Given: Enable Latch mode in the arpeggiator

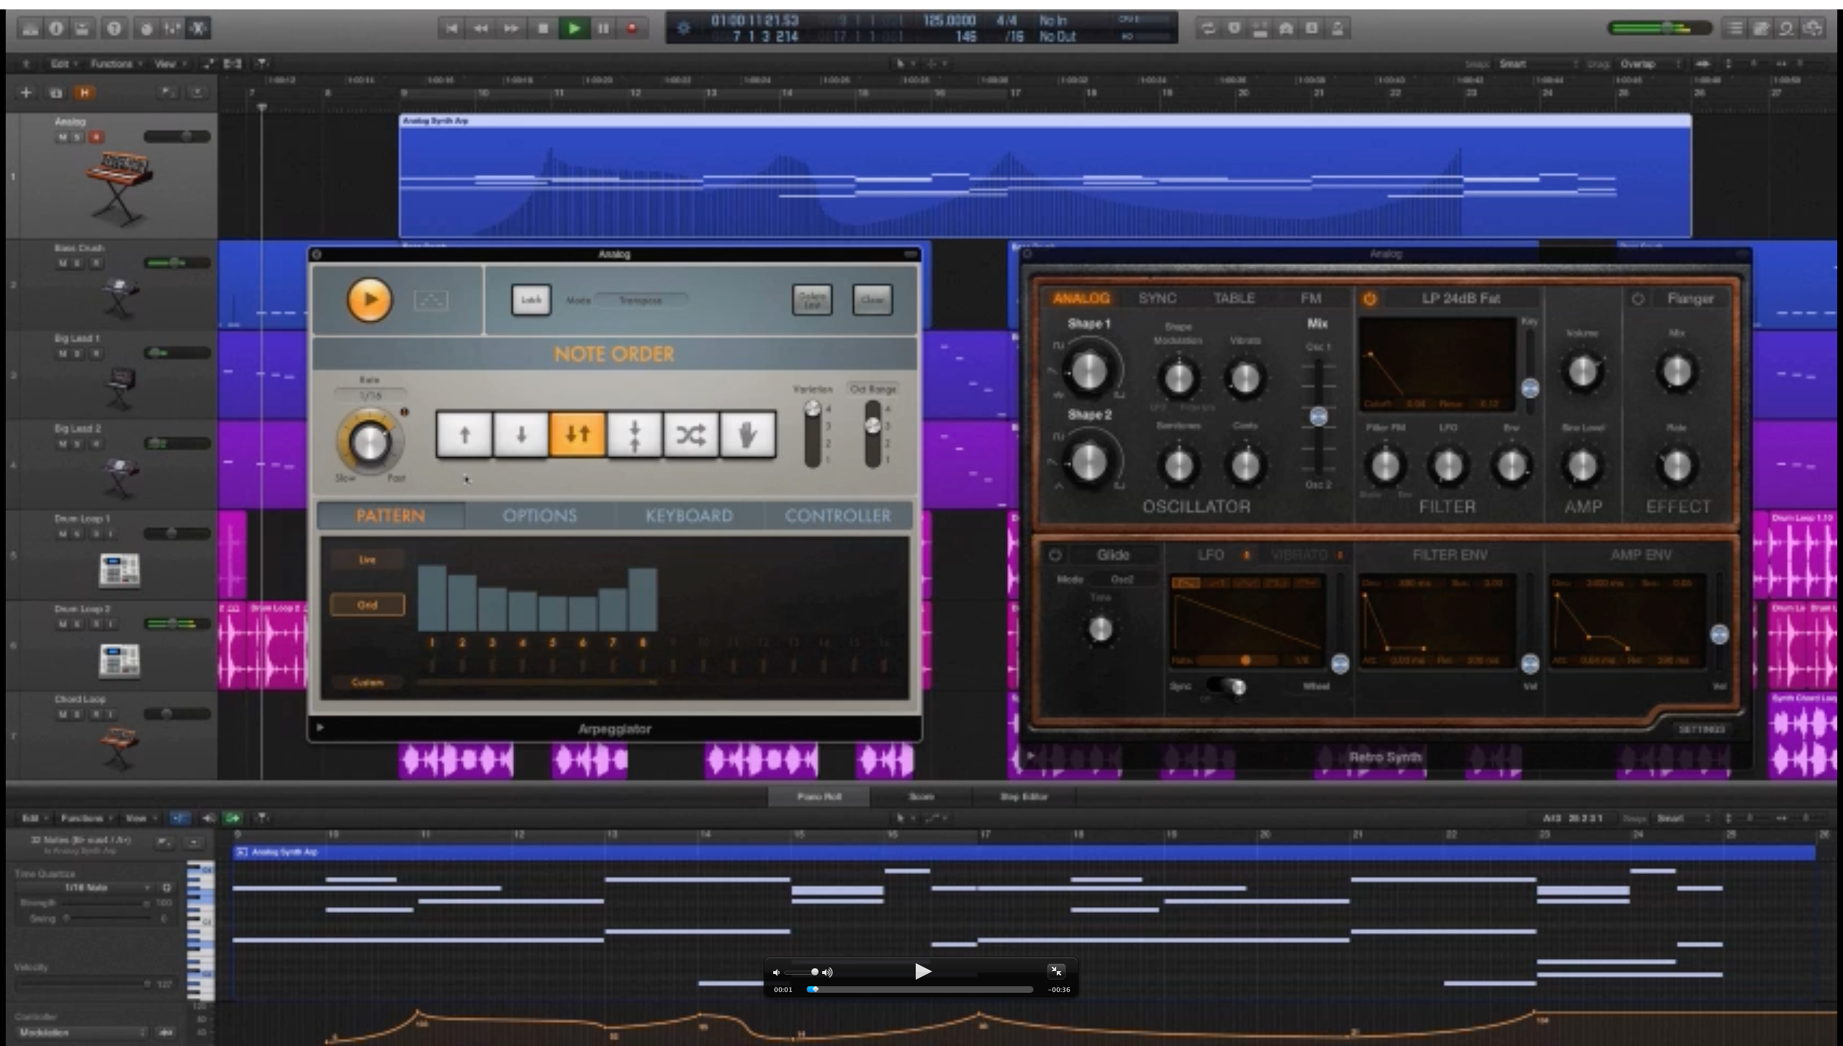Looking at the screenshot, I should (531, 300).
